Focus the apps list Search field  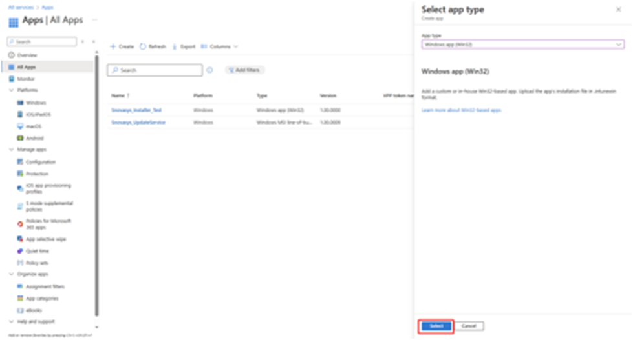click(155, 70)
